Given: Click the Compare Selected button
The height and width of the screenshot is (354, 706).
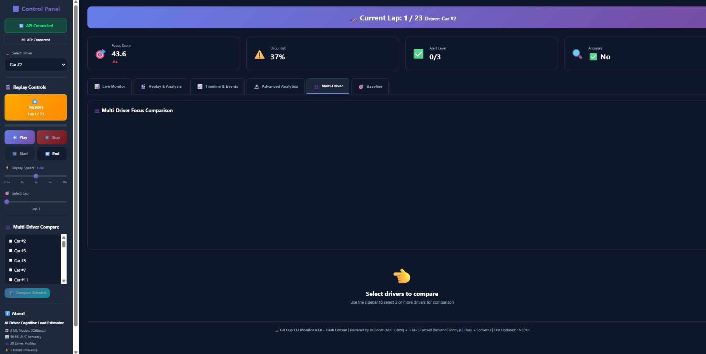Looking at the screenshot, I should click(27, 293).
